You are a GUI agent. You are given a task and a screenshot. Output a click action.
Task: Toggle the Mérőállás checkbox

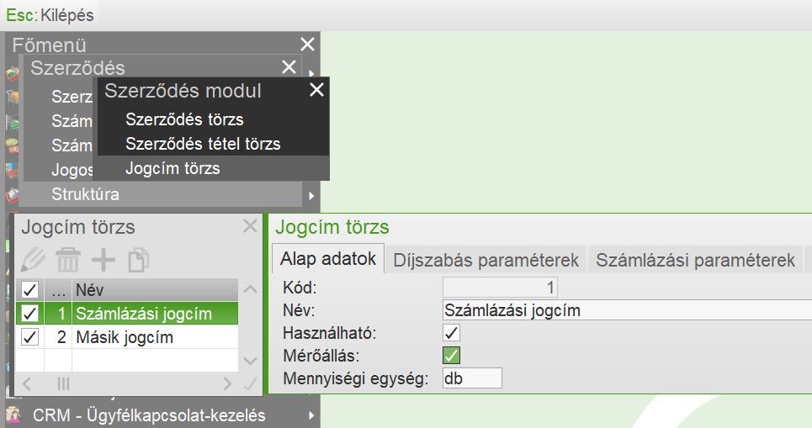pos(451,356)
